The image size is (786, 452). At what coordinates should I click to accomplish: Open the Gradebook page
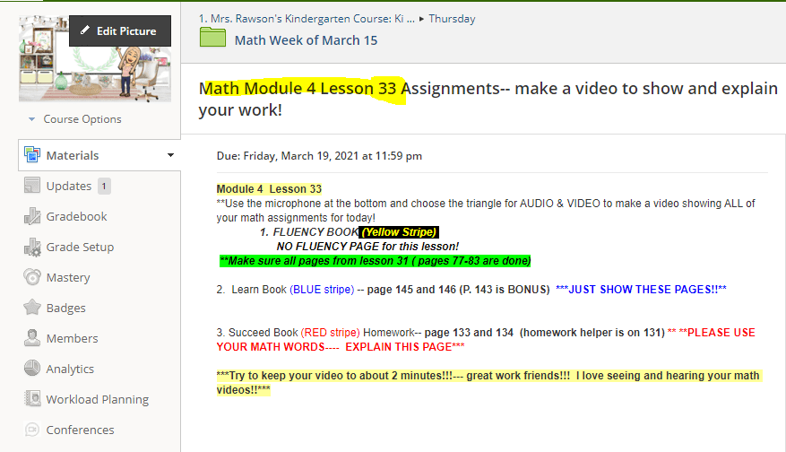[77, 216]
